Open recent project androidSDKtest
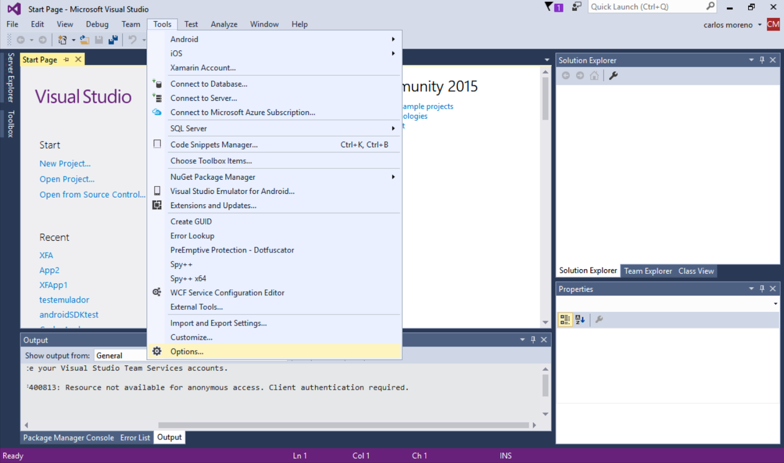Image resolution: width=784 pixels, height=463 pixels. point(69,315)
